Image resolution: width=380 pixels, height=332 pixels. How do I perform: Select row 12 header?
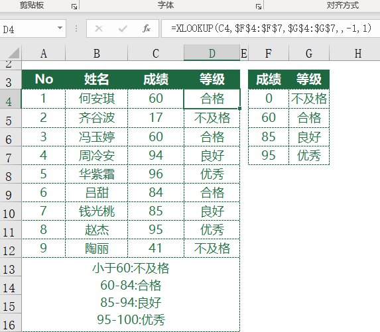point(11,249)
